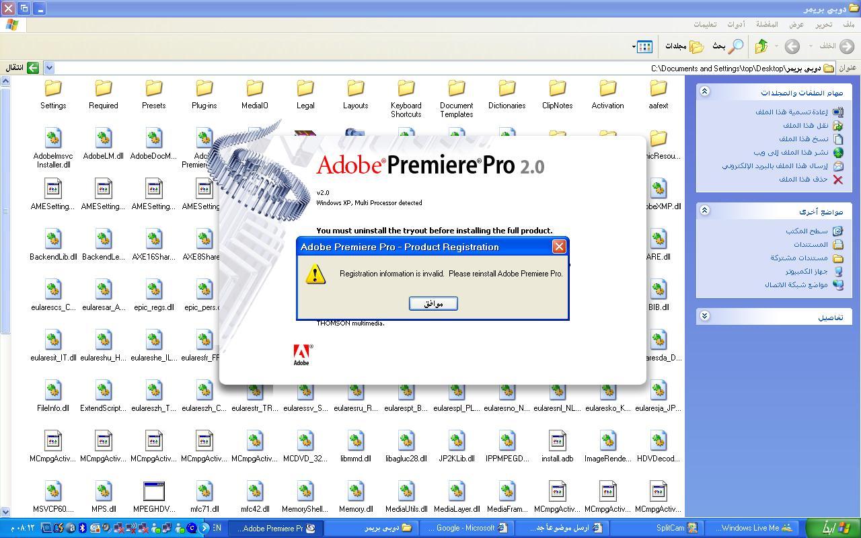This screenshot has width=861, height=538.
Task: Open the Document Templates folder
Action: click(x=457, y=98)
